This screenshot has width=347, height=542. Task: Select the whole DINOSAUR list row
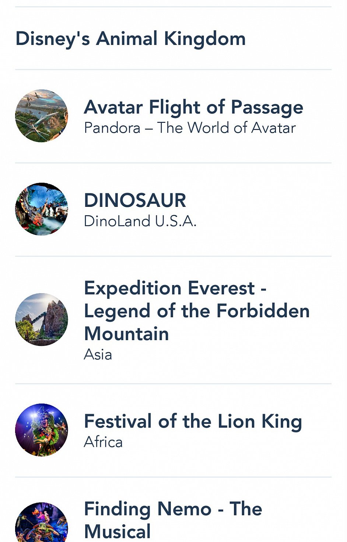click(x=173, y=209)
